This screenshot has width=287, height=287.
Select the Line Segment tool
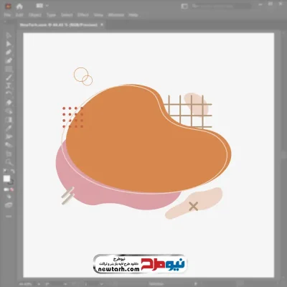tap(9, 77)
